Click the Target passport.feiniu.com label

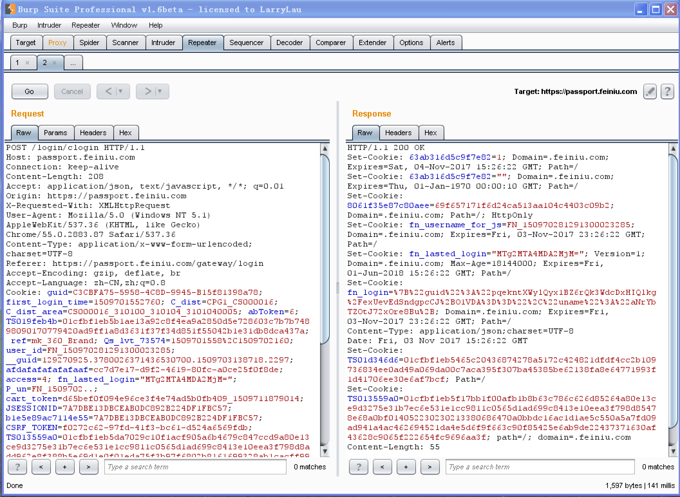point(575,91)
